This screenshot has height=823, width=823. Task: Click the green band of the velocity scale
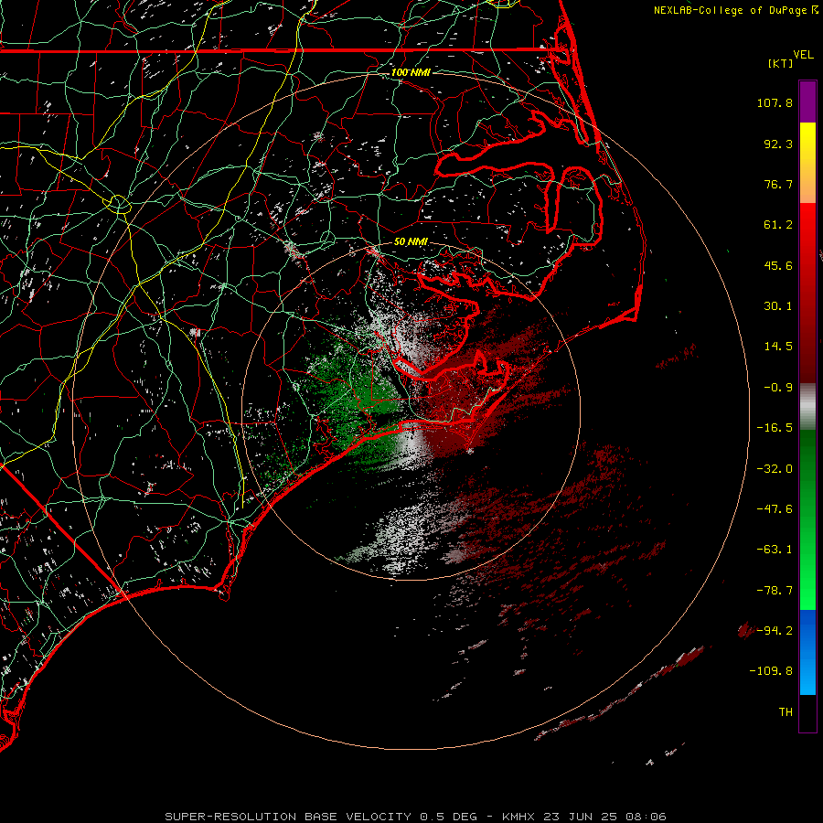pyautogui.click(x=807, y=519)
